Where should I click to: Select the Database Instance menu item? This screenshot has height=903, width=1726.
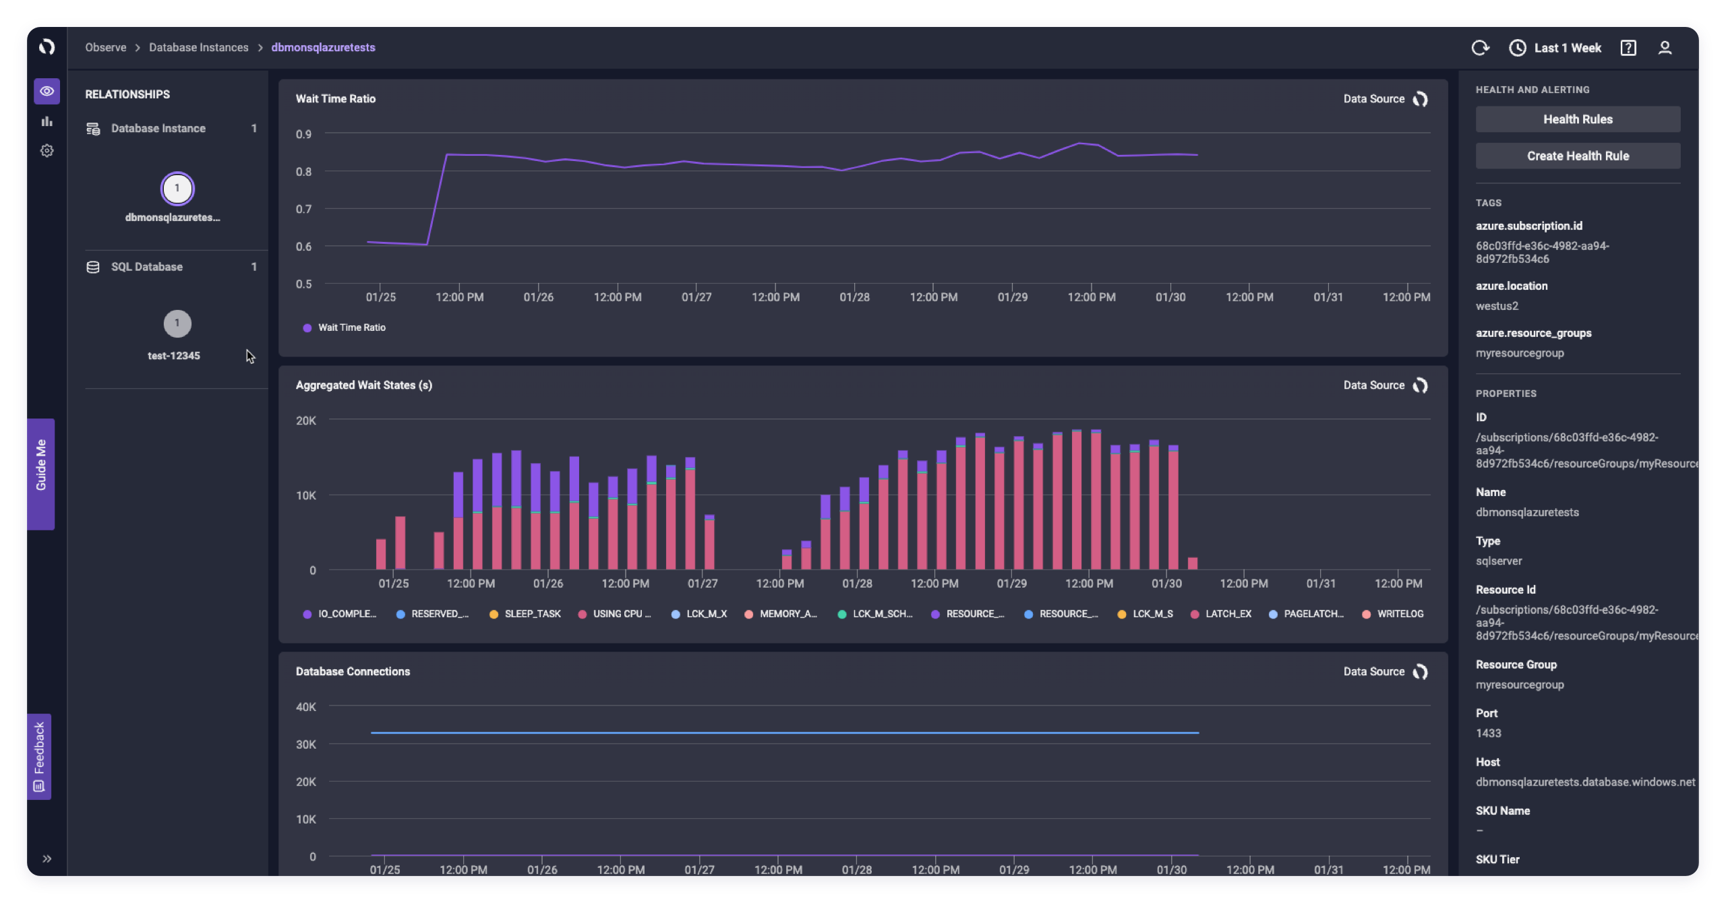(x=158, y=128)
